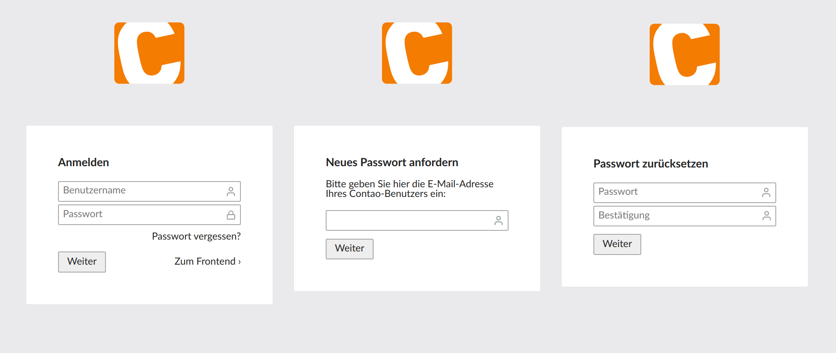This screenshot has height=353, width=836.
Task: Follow the Zum Frontend link
Action: pos(207,261)
